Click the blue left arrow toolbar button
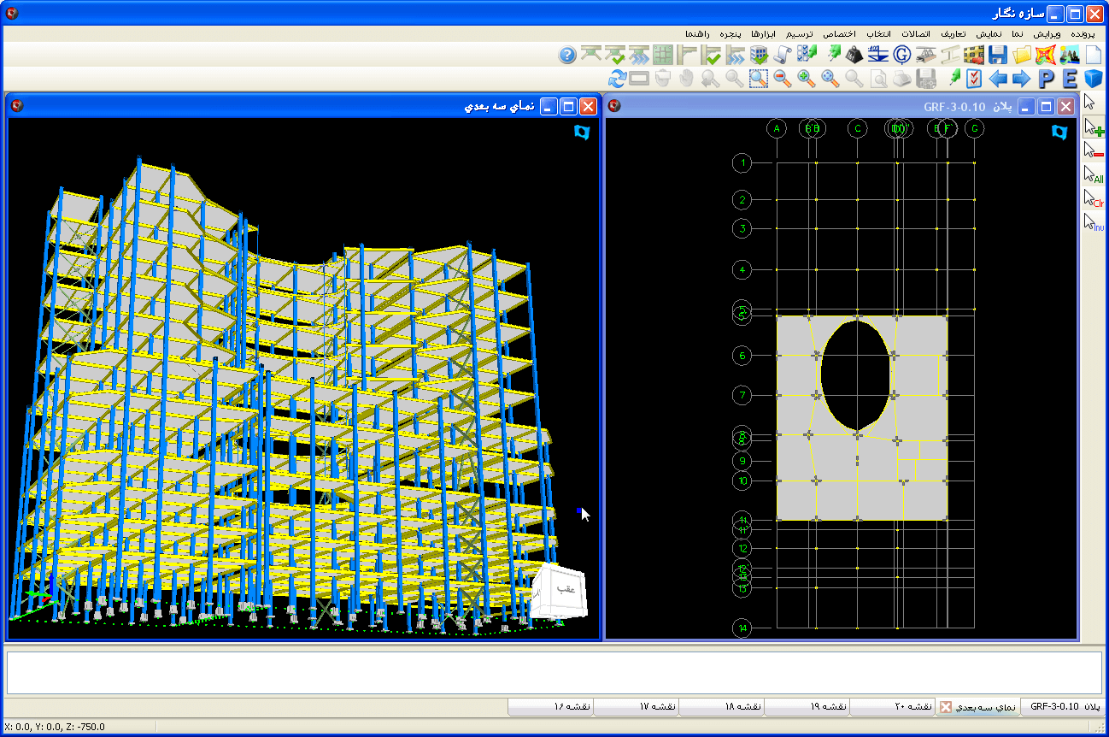Image resolution: width=1109 pixels, height=737 pixels. [x=998, y=80]
